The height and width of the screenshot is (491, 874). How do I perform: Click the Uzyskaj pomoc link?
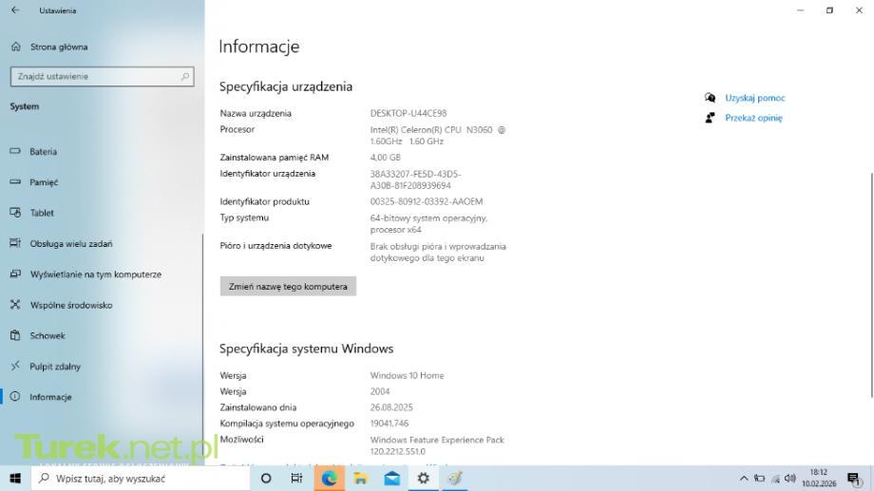coord(754,98)
